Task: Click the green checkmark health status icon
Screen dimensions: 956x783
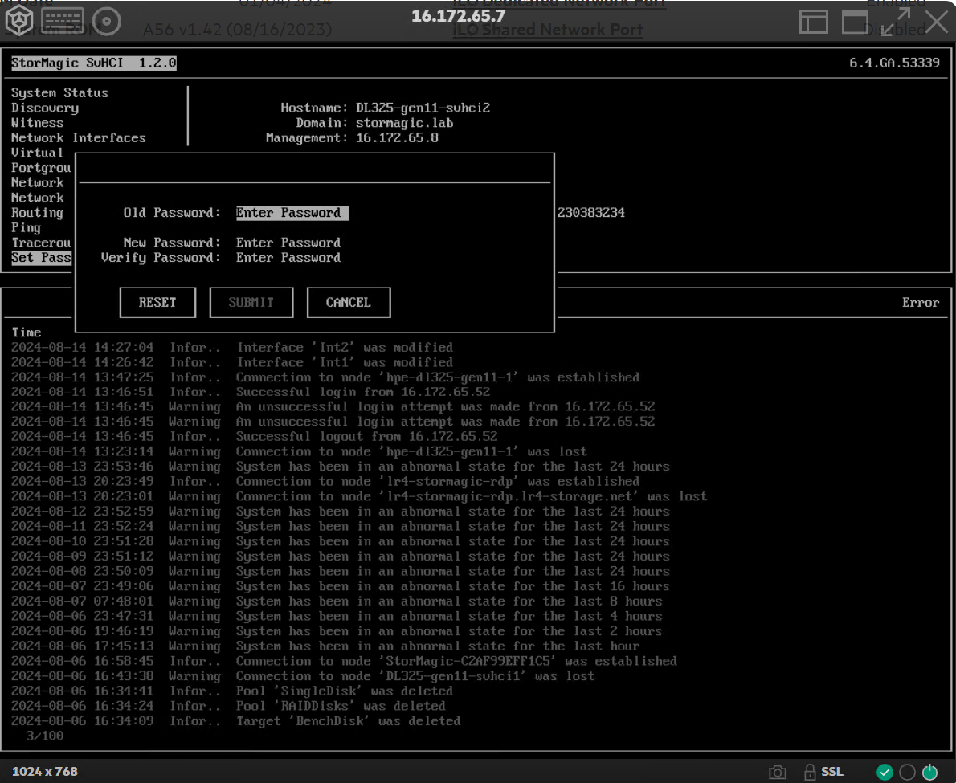Action: pyautogui.click(x=885, y=772)
